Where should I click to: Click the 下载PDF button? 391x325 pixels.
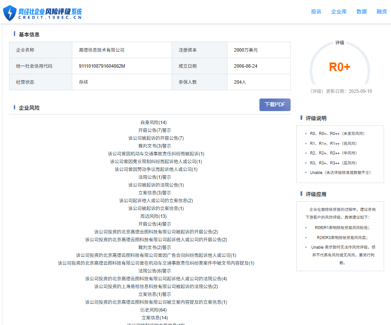click(275, 105)
